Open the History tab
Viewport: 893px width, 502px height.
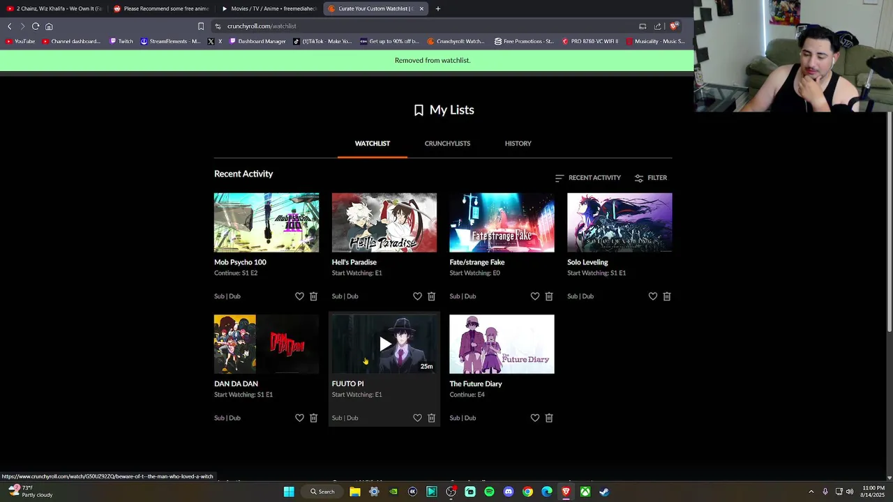(x=518, y=144)
